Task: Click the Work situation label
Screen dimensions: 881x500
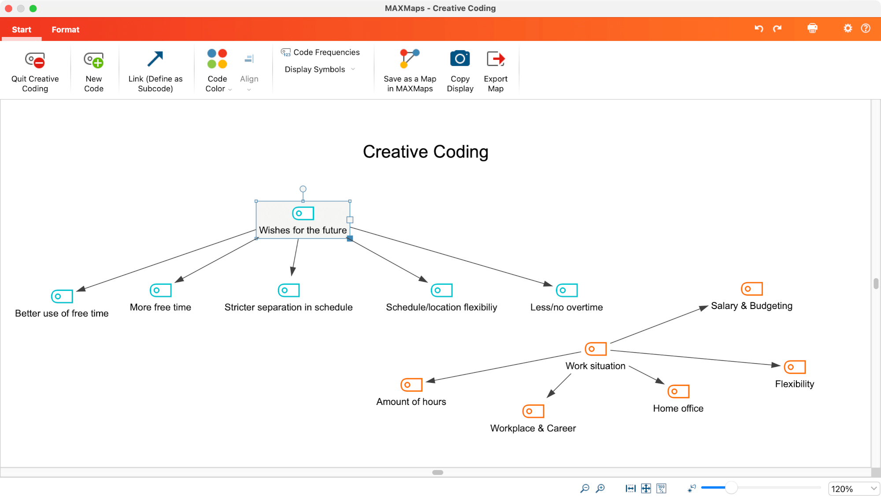Action: tap(596, 366)
